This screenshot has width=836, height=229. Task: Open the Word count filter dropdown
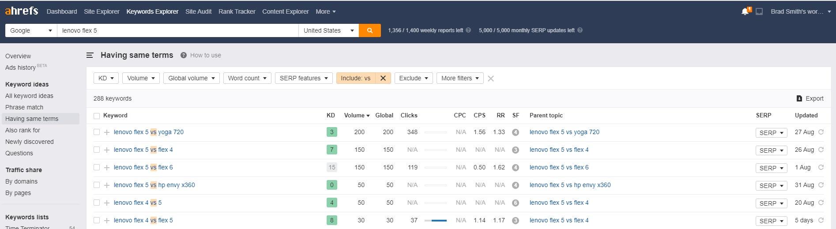tap(247, 78)
